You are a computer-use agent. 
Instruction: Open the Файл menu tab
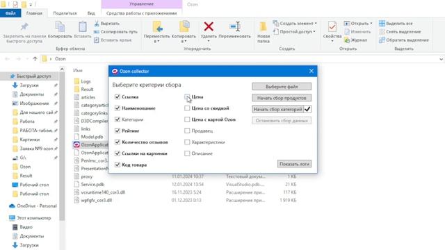(10, 13)
